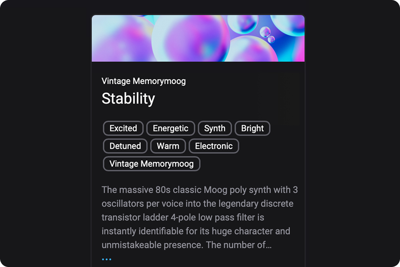Click the Energetic tag
Viewport: 400px width, 267px height.
[x=170, y=129]
